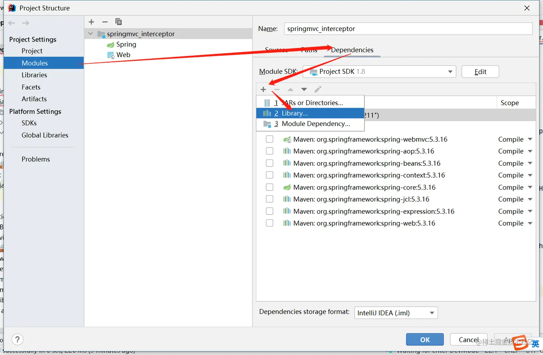The image size is (543, 355).
Task: Edit dependency pencil icon
Action: pyautogui.click(x=318, y=89)
